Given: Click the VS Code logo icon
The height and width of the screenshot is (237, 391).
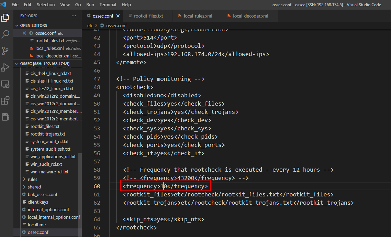Looking at the screenshot, I should tap(3, 4).
